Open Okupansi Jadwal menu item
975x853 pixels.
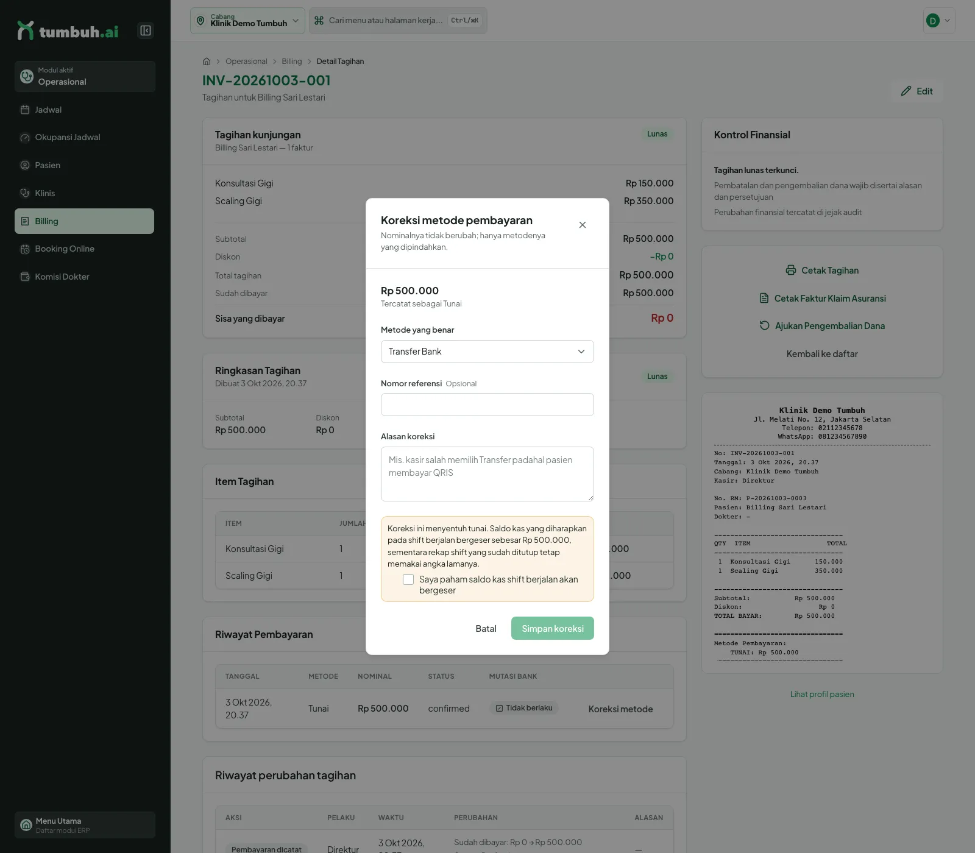(x=84, y=138)
